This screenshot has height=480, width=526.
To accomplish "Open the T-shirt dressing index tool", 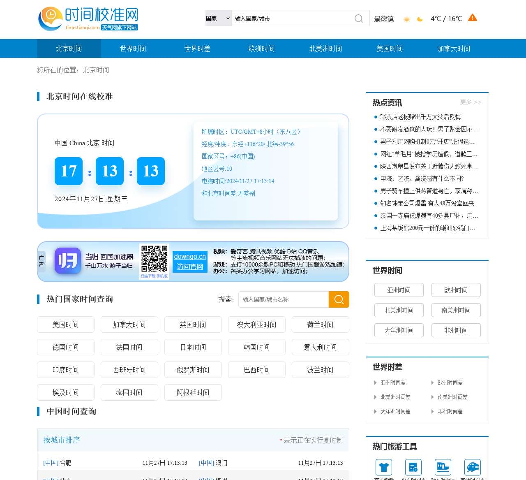I will [x=383, y=467].
